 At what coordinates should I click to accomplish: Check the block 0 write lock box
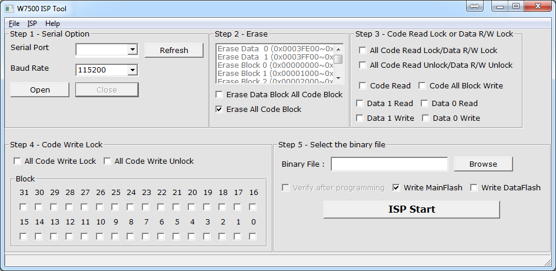pos(252,236)
